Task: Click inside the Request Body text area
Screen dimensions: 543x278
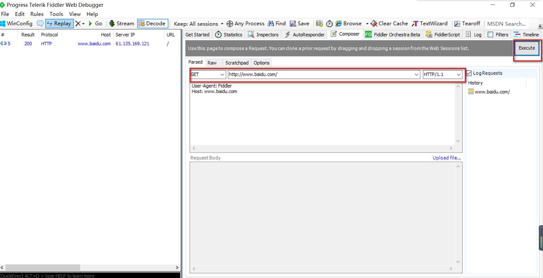Action: pos(322,214)
